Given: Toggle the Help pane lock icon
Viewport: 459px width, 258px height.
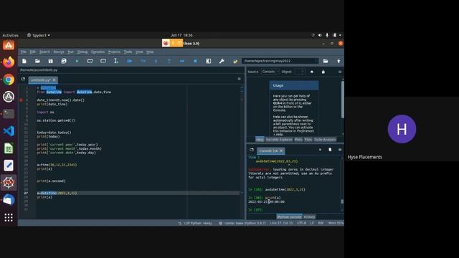Looking at the screenshot, I should click(x=323, y=72).
